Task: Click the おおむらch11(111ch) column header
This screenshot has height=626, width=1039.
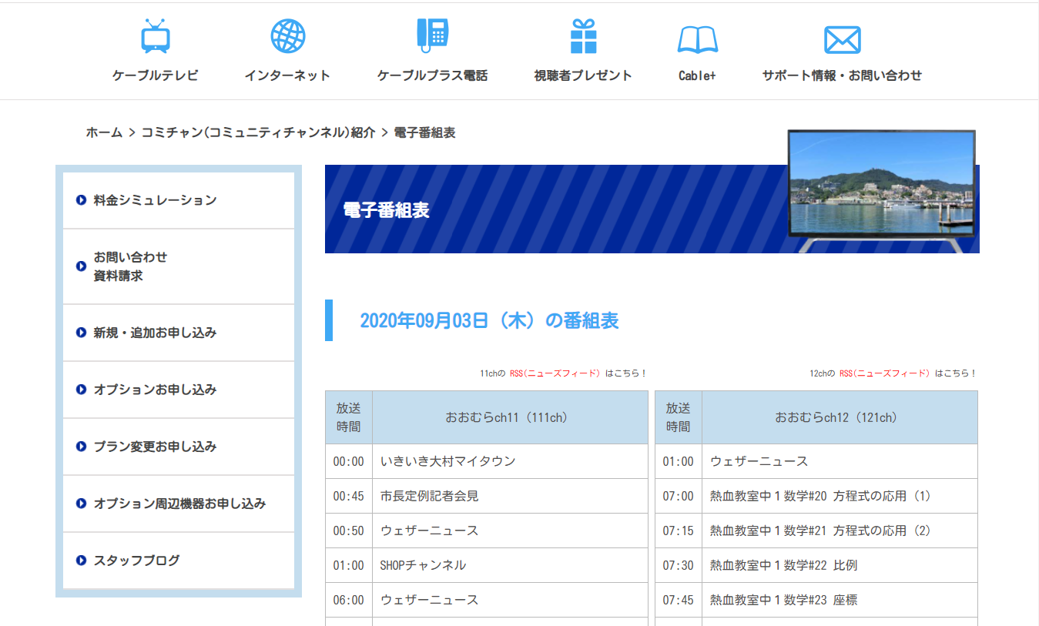Action: 510,417
